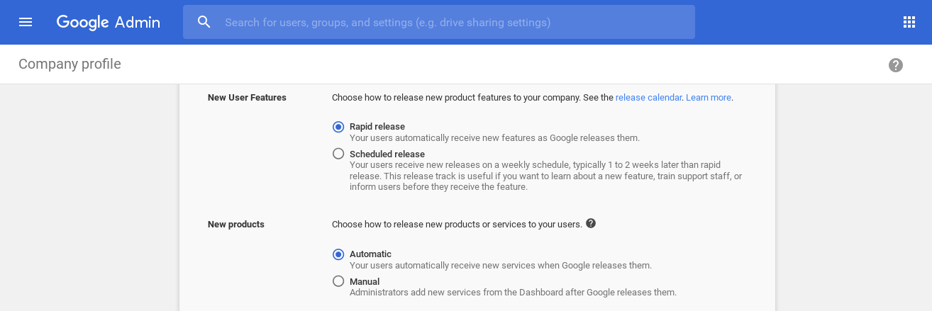Follow the Learn more link
The width and height of the screenshot is (932, 311).
(708, 98)
